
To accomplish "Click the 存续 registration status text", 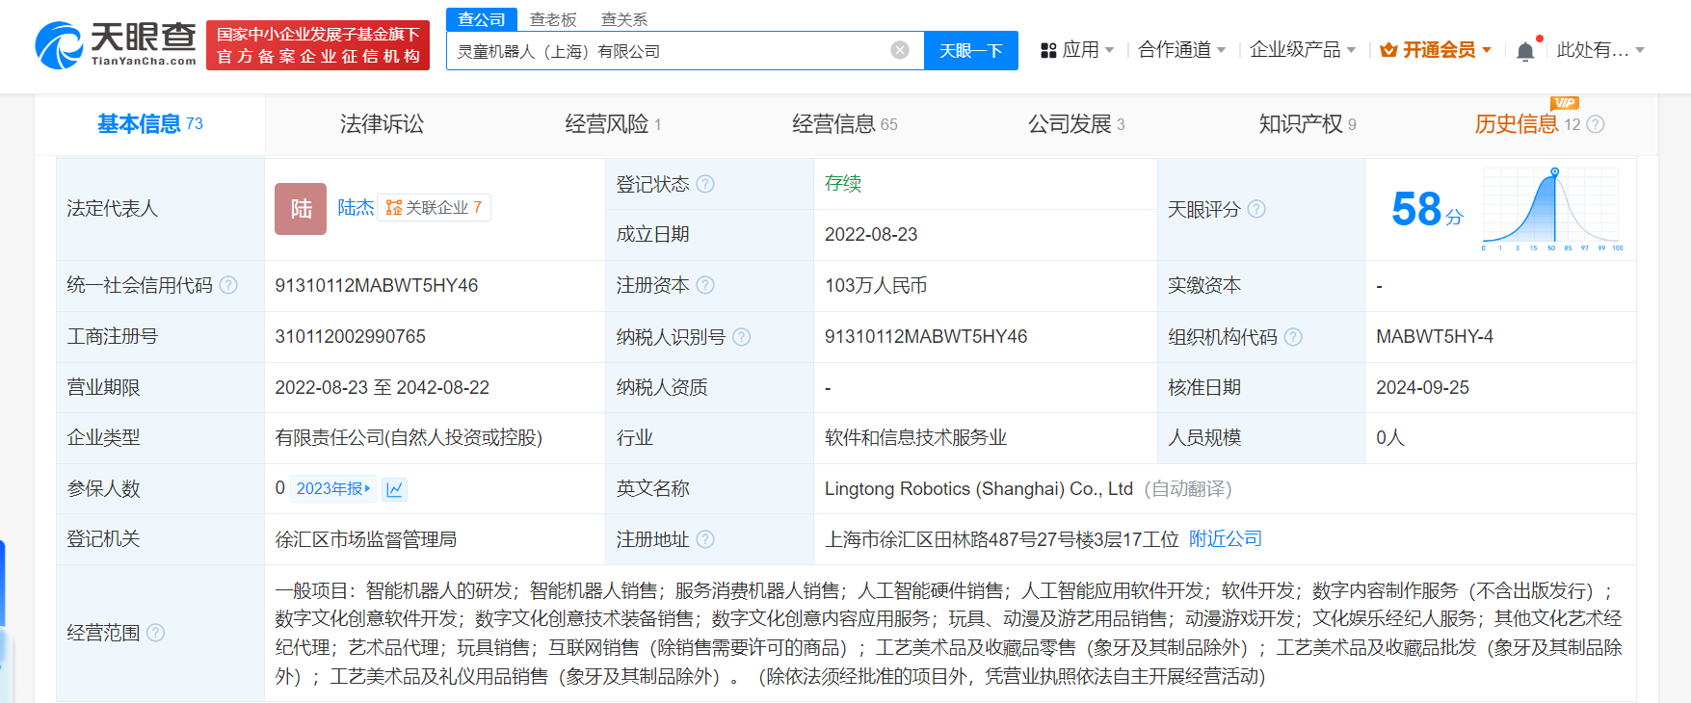I will click(843, 183).
